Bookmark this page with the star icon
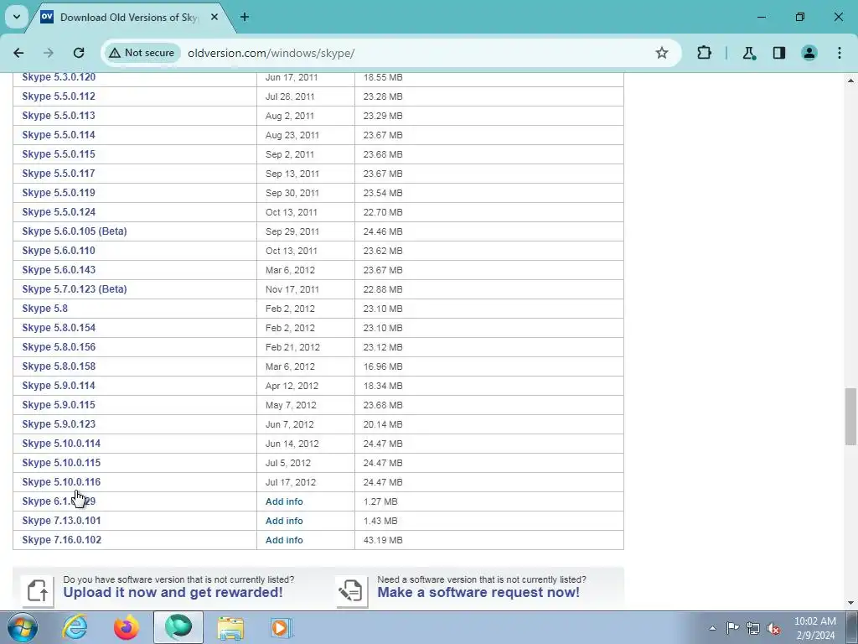The height and width of the screenshot is (644, 858). pyautogui.click(x=662, y=53)
